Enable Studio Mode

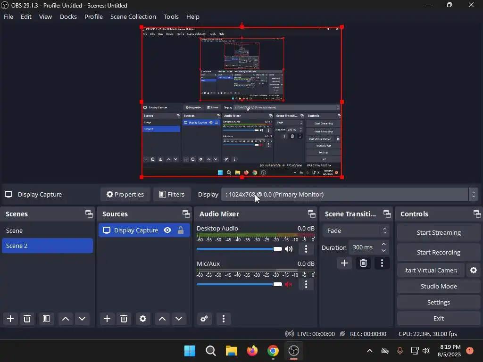(439, 286)
